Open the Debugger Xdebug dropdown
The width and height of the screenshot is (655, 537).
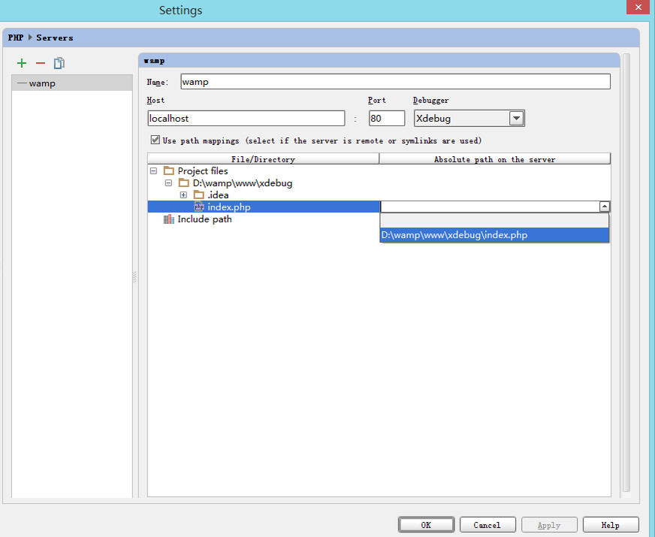tap(516, 118)
